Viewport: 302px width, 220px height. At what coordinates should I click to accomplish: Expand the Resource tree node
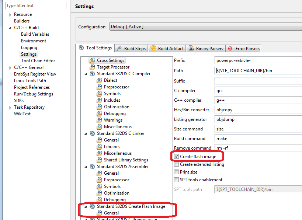tap(10, 15)
